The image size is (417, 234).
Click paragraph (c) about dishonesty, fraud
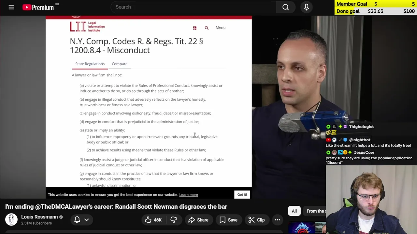[x=145, y=113]
